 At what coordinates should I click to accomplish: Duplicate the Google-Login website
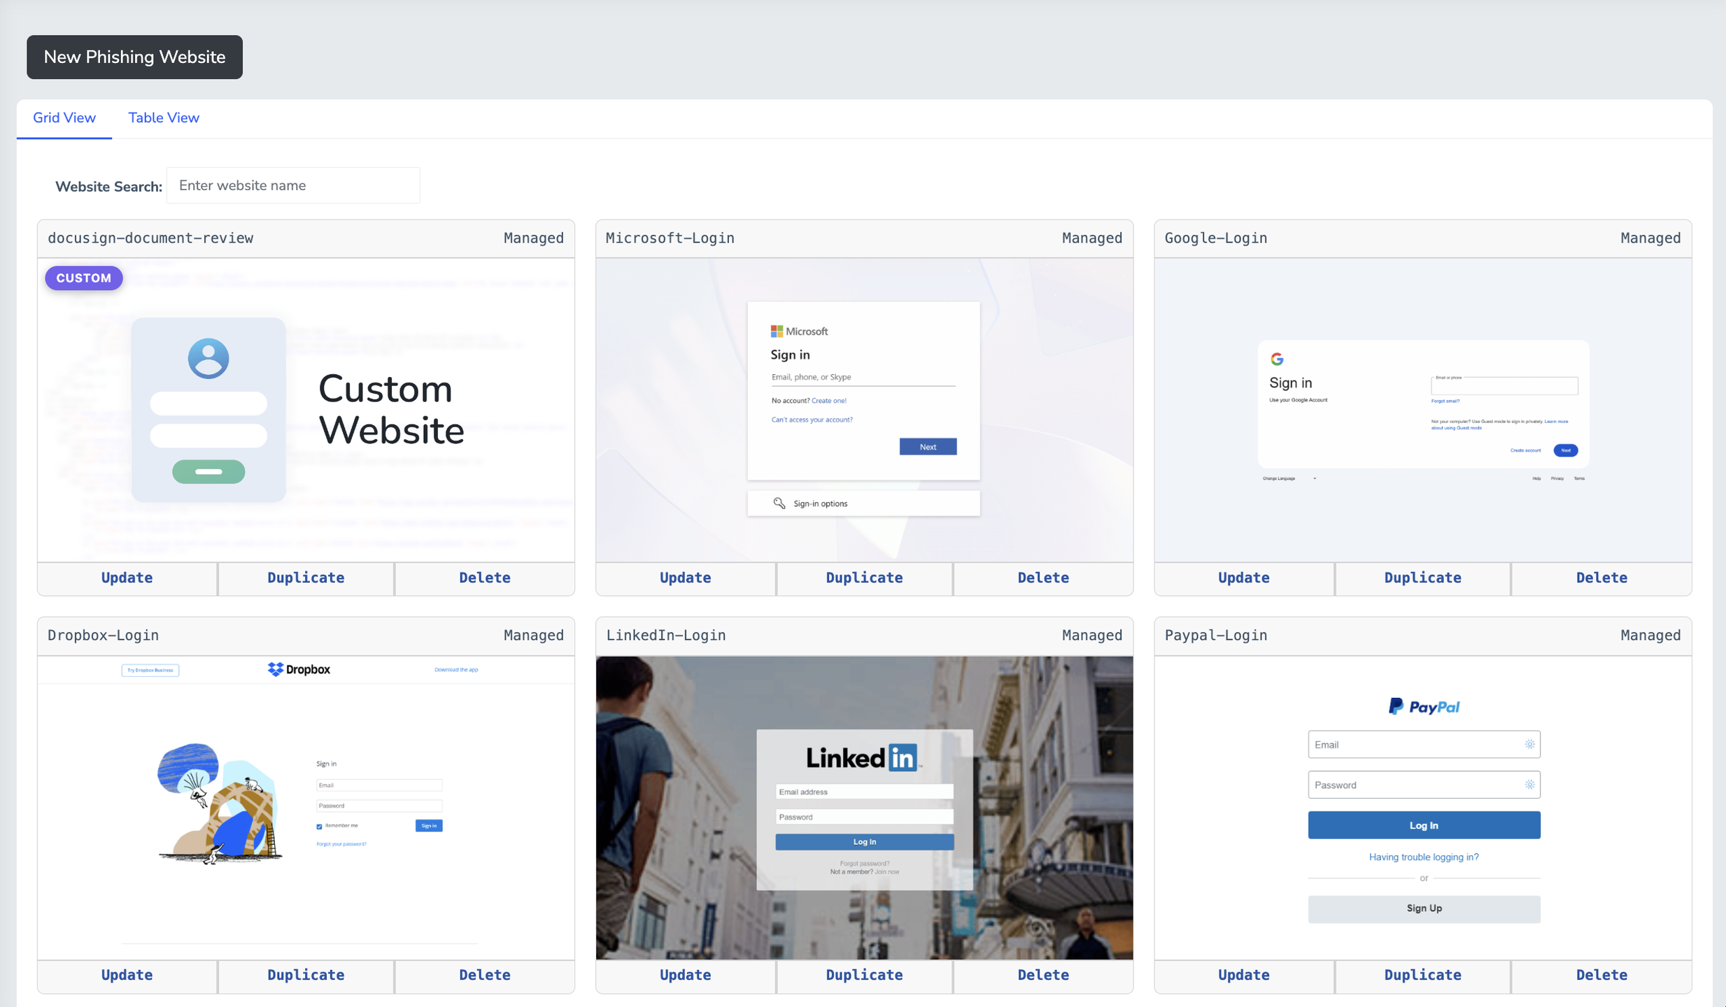pyautogui.click(x=1423, y=578)
